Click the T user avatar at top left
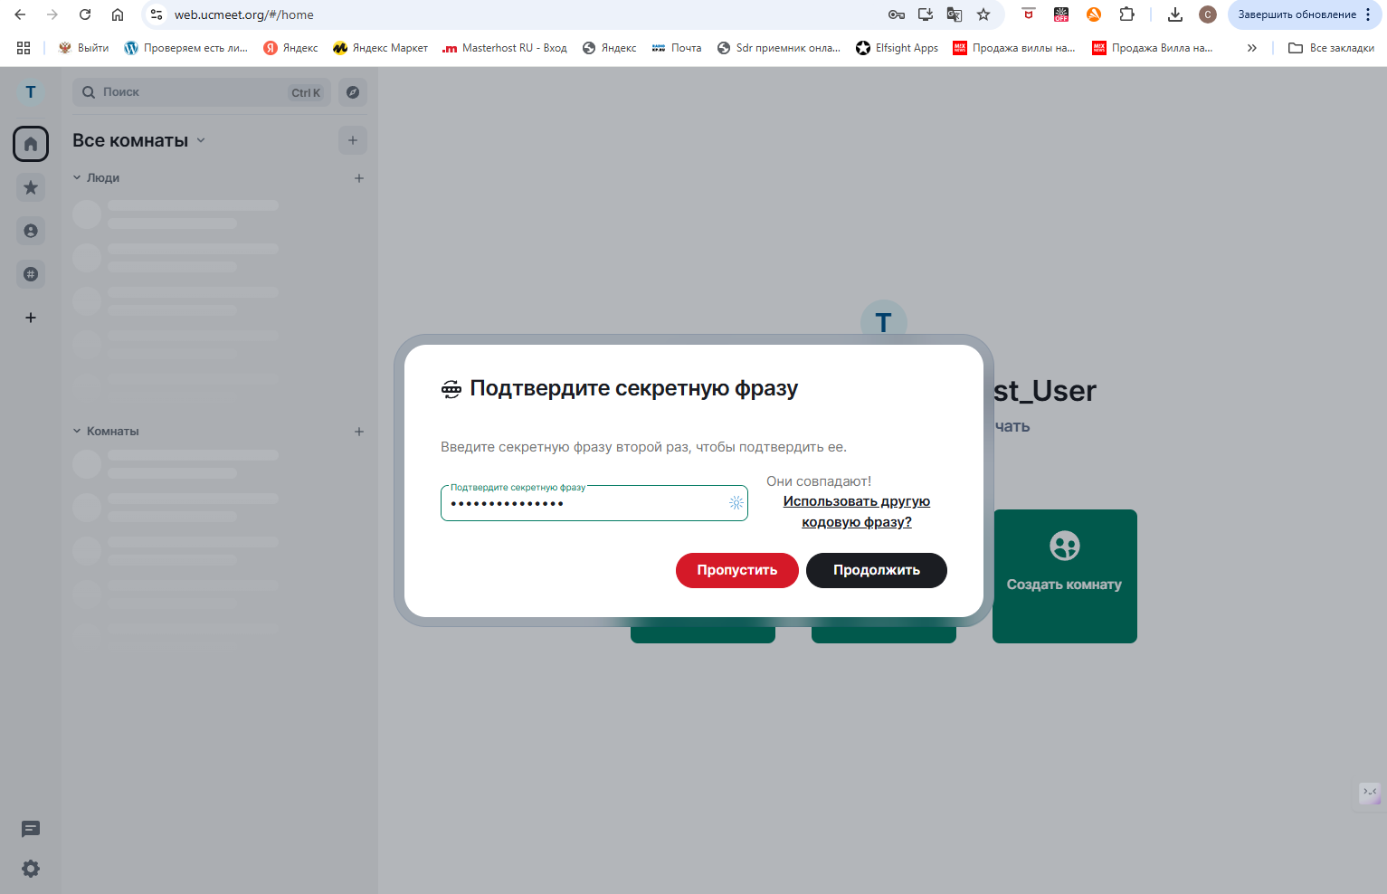1387x894 pixels. (x=30, y=91)
